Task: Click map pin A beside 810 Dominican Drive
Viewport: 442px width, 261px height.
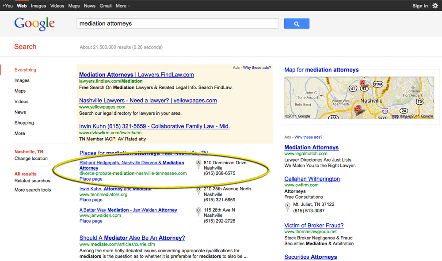Action: pyautogui.click(x=198, y=164)
